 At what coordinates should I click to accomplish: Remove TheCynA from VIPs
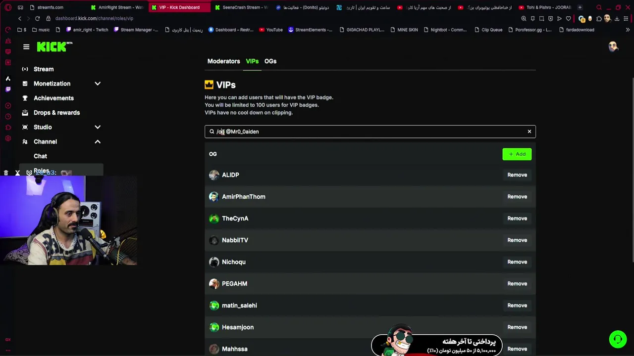pos(517,219)
